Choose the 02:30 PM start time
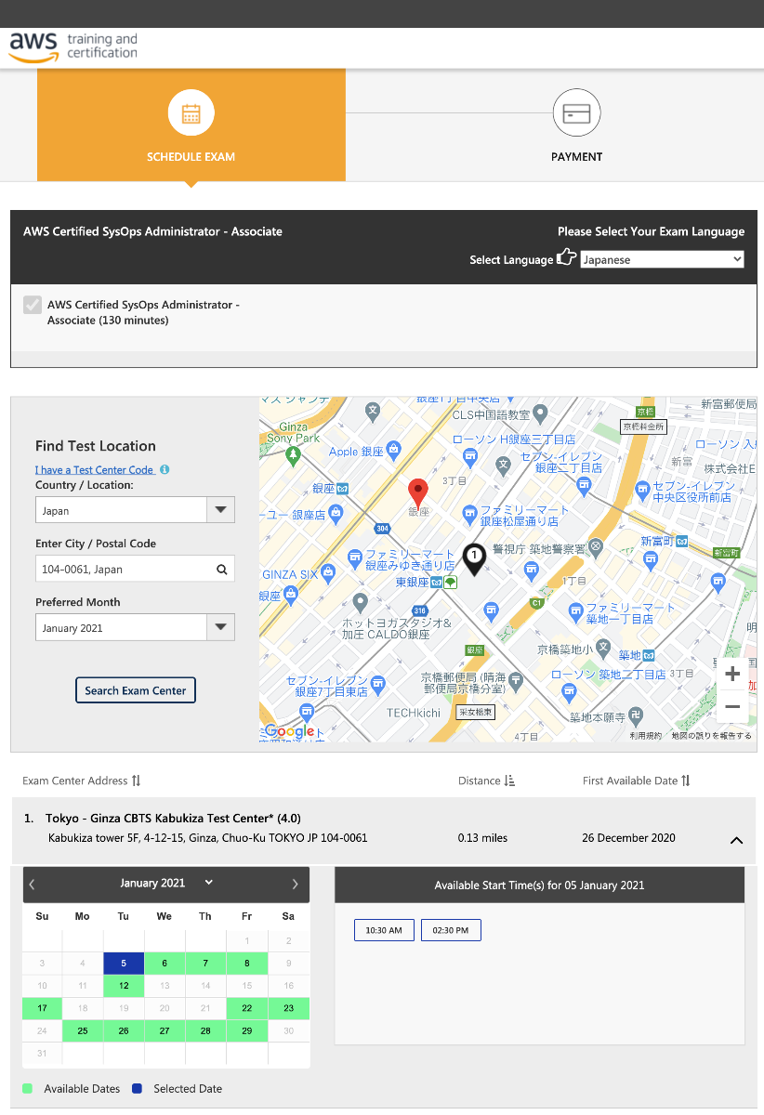The image size is (764, 1115). pyautogui.click(x=451, y=930)
